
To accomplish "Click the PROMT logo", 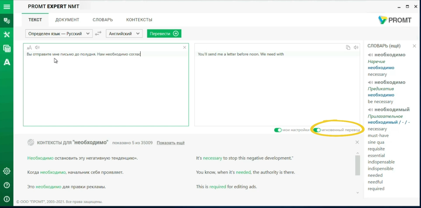I will point(395,20).
